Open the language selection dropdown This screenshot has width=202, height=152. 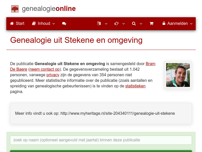click(106, 24)
